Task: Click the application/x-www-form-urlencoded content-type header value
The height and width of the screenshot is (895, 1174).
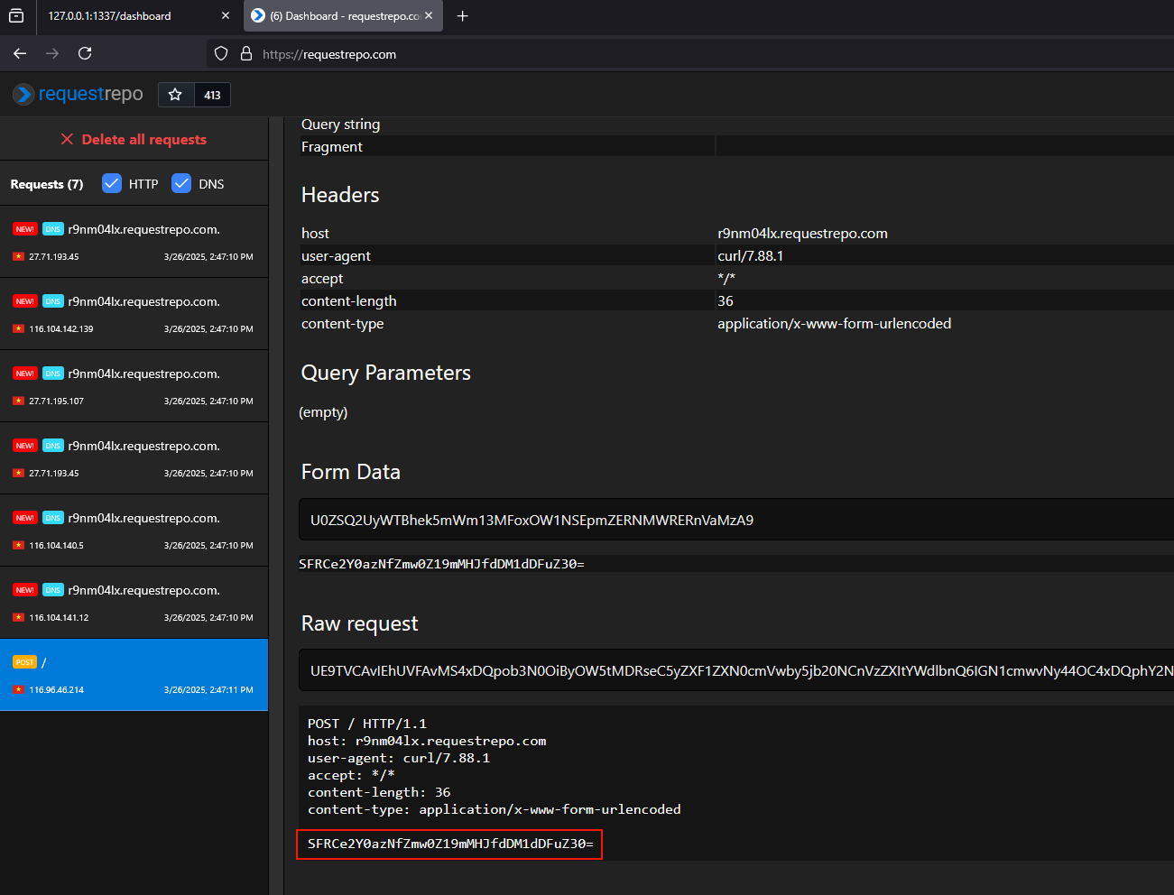Action: click(835, 324)
